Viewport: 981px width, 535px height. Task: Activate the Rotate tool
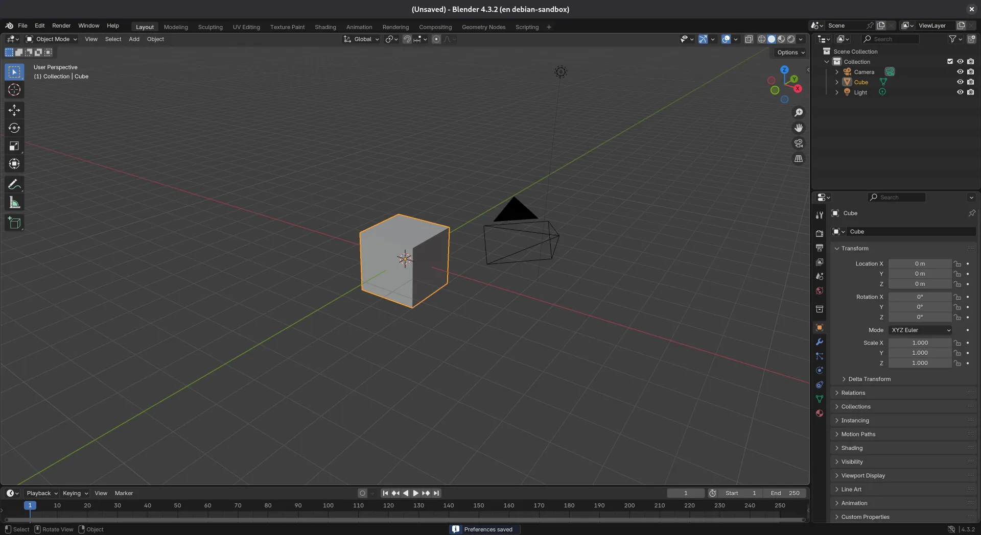pyautogui.click(x=14, y=128)
